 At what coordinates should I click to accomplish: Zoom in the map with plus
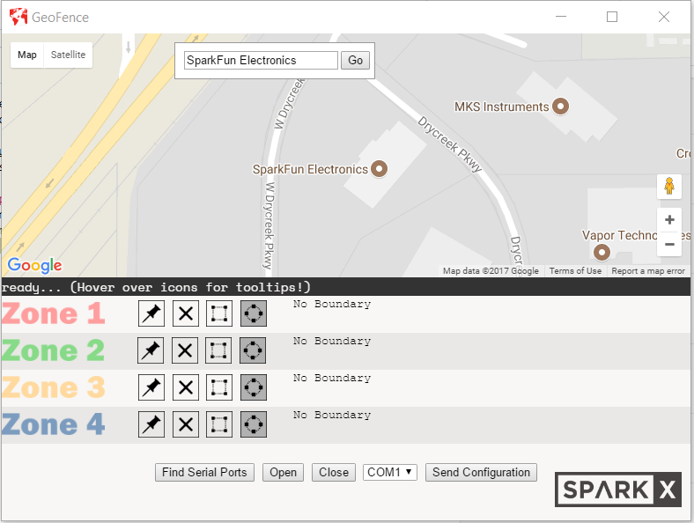click(669, 220)
